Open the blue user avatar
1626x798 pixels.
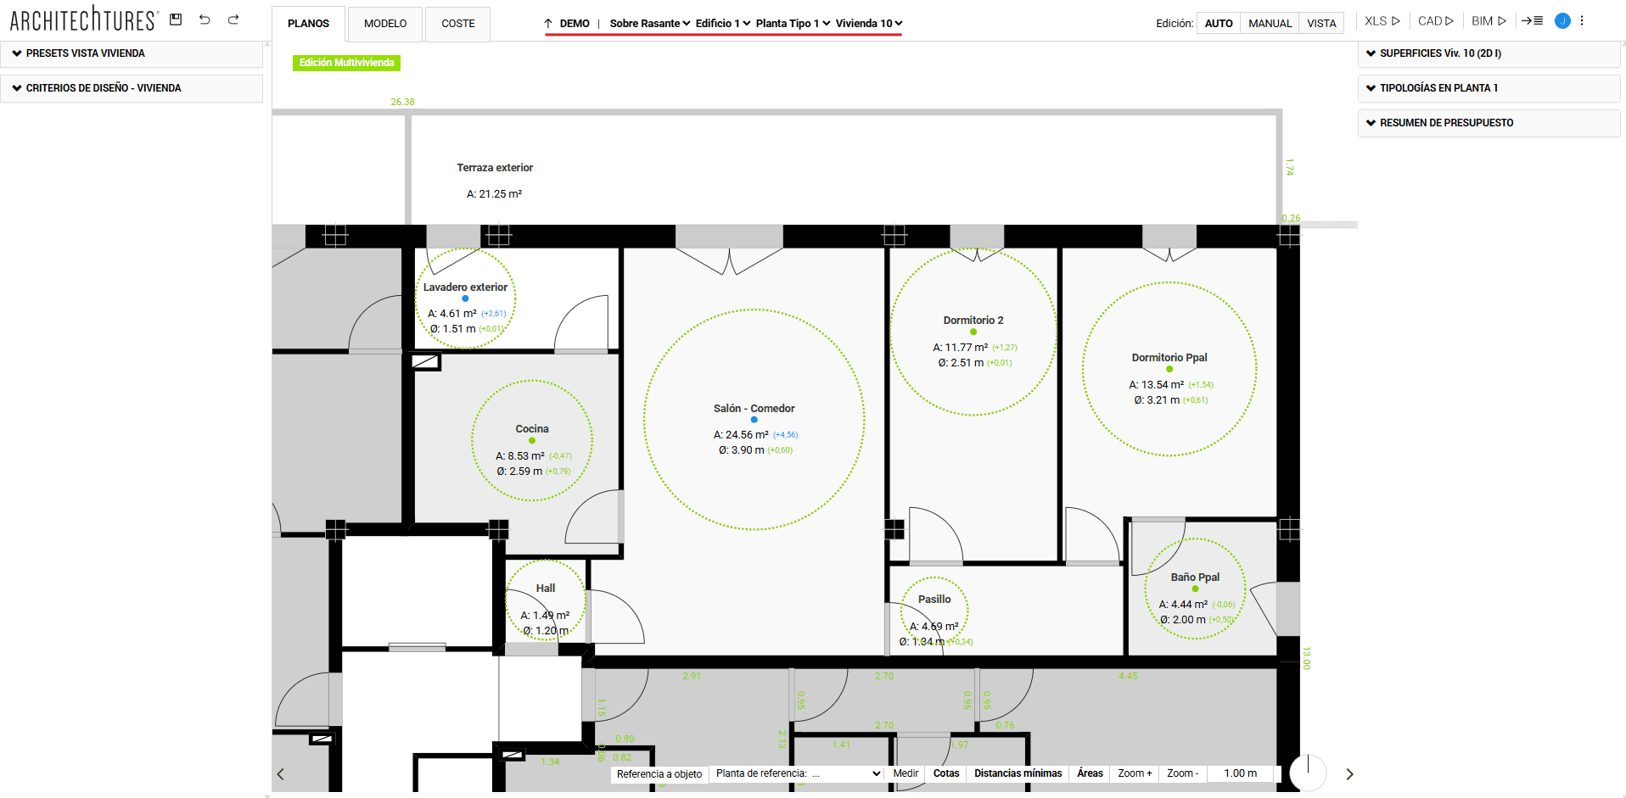[1562, 21]
